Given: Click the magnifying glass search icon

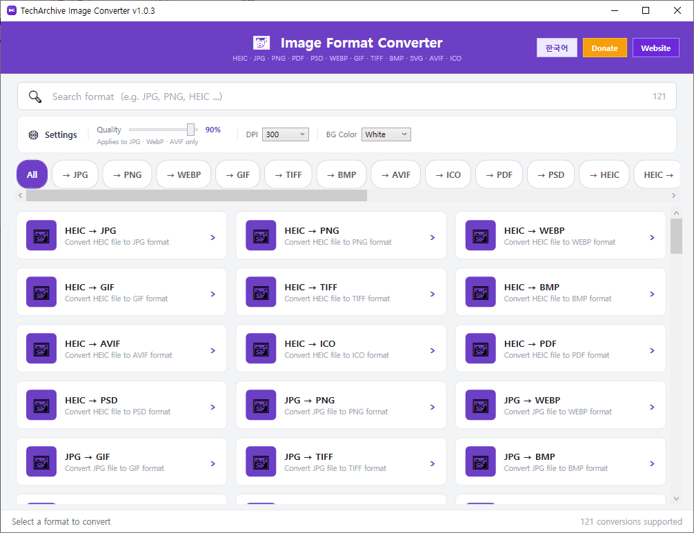Looking at the screenshot, I should [x=35, y=97].
